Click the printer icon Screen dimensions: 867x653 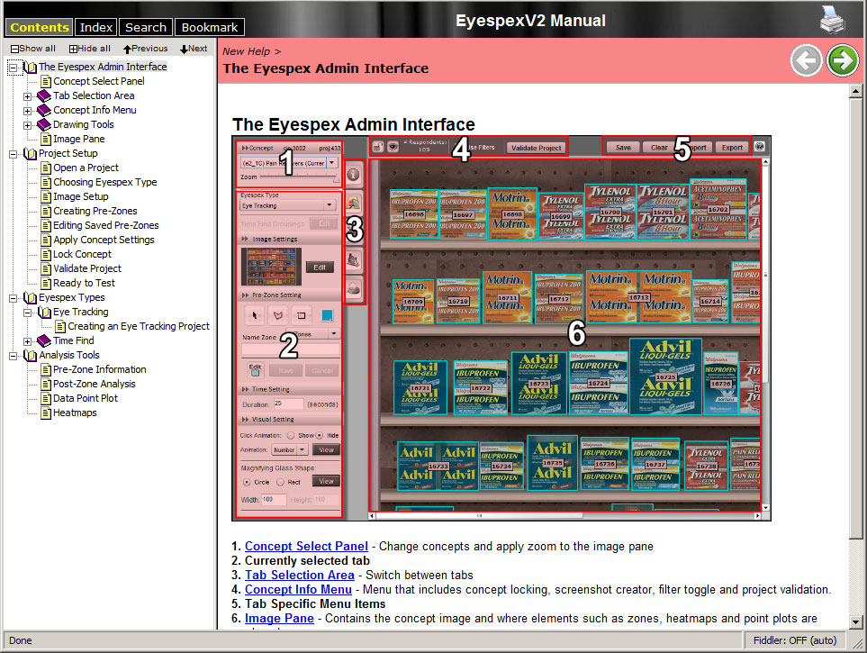tap(832, 19)
